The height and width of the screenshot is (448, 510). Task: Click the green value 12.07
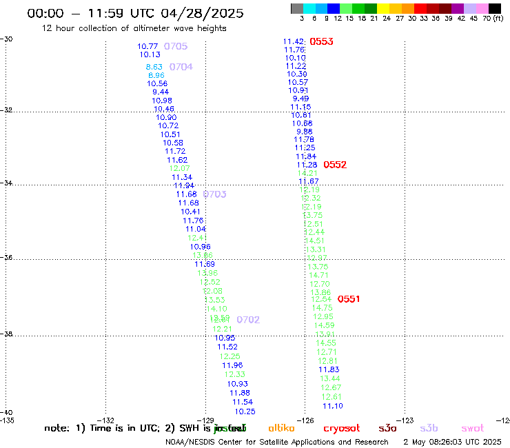click(x=180, y=169)
